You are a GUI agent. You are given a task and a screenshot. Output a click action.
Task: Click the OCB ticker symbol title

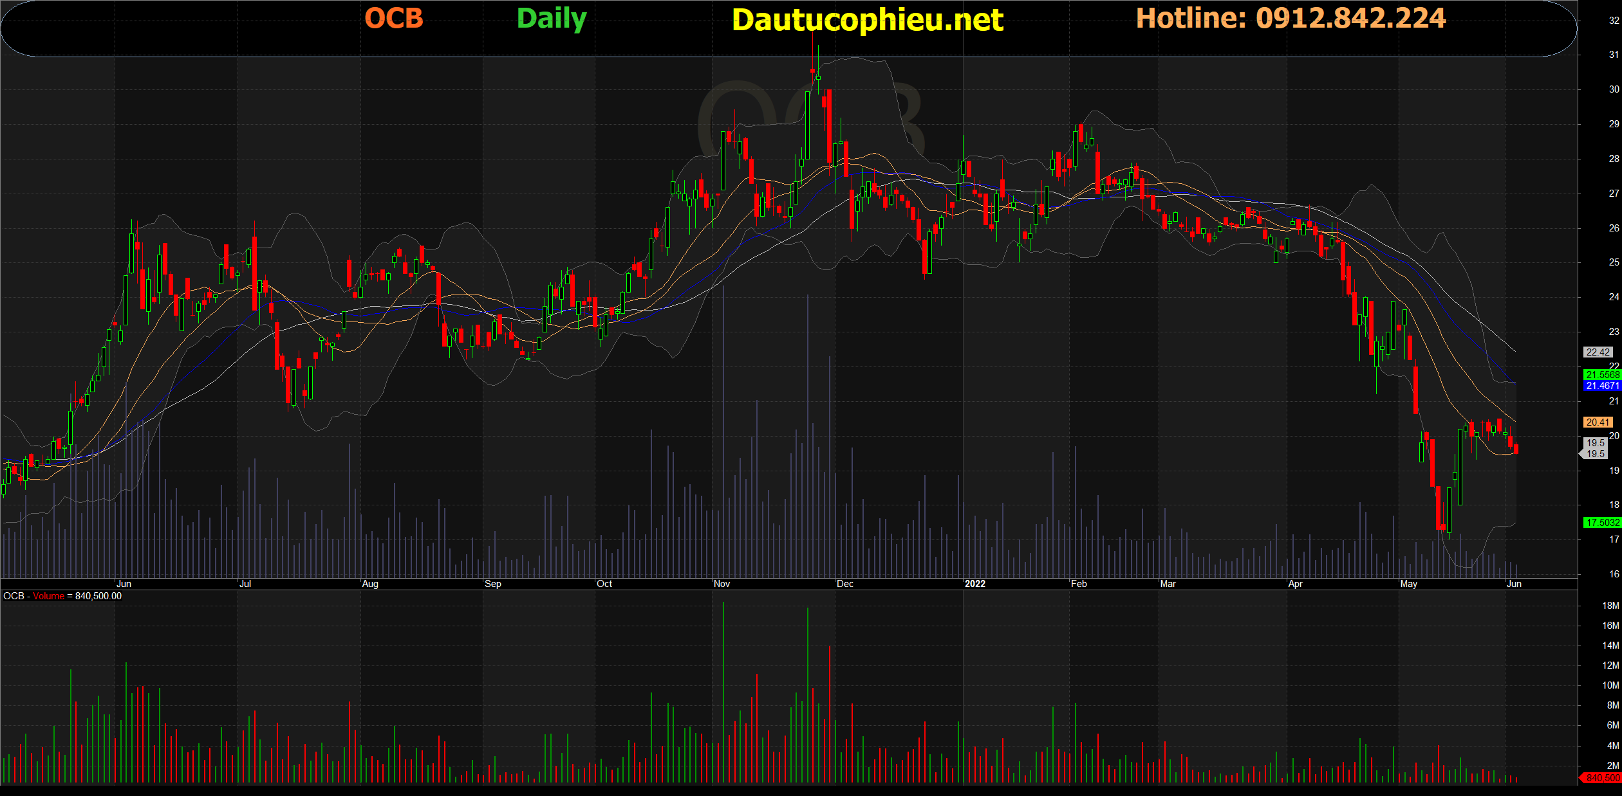[394, 19]
